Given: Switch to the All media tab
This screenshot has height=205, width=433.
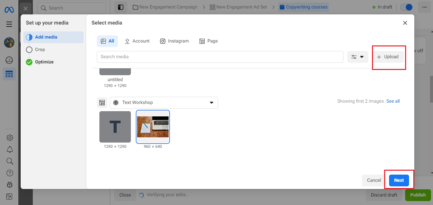Looking at the screenshot, I should (107, 41).
